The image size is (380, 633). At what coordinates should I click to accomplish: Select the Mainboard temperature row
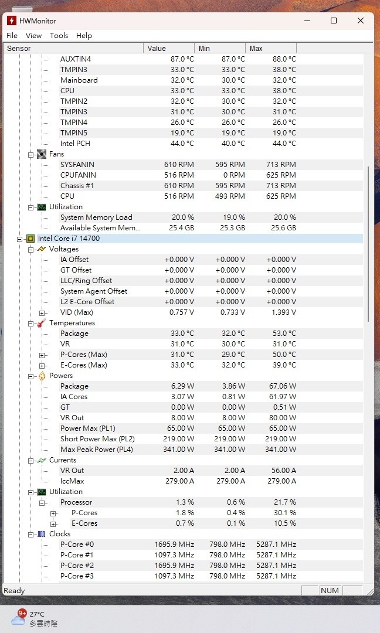click(x=211, y=80)
